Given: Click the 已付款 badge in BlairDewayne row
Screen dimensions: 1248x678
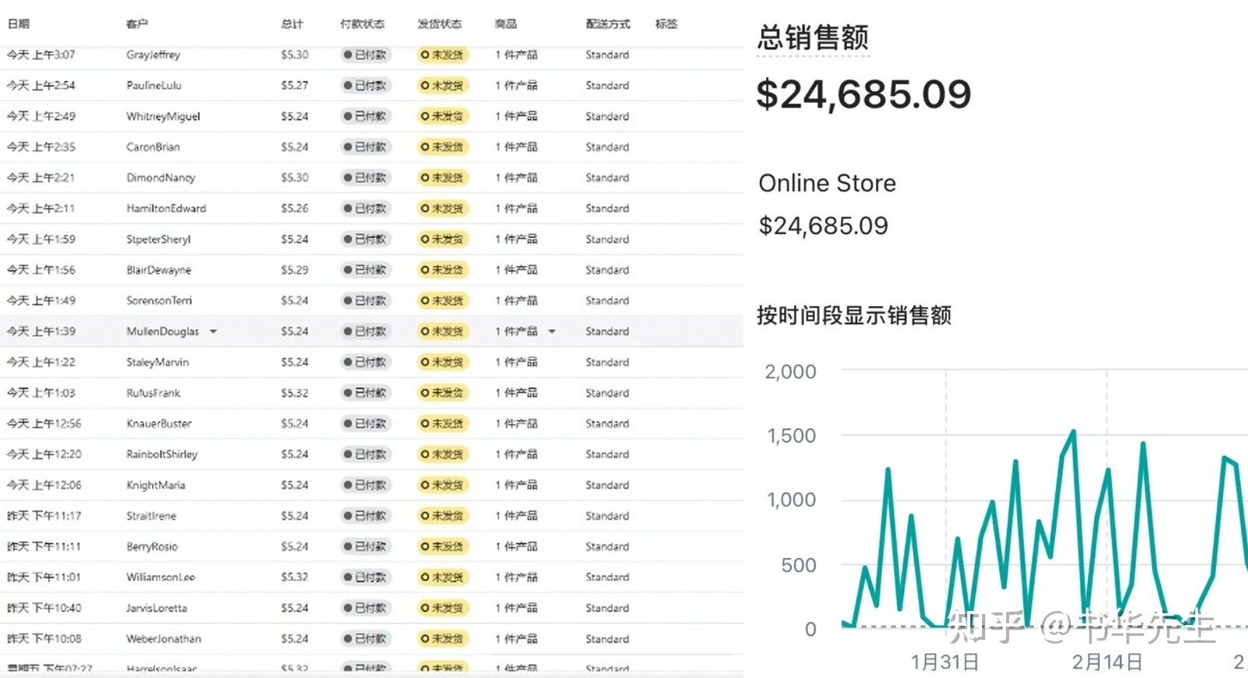Looking at the screenshot, I should click(365, 270).
